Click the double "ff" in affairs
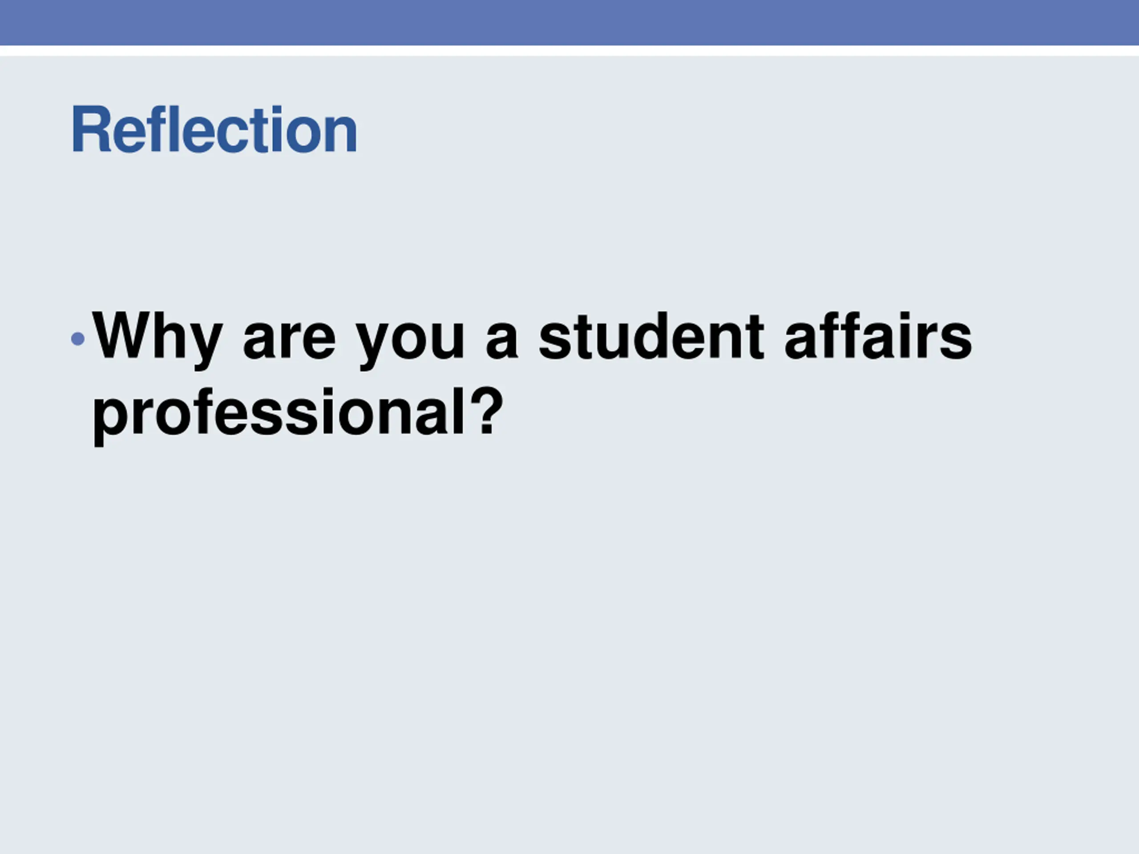Screen dimensions: 1139x854 pyautogui.click(x=837, y=335)
